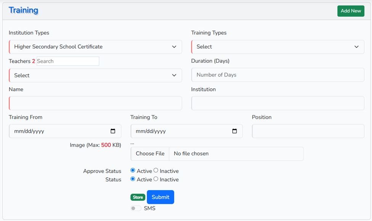Expand the Training Types dropdown

click(x=277, y=47)
